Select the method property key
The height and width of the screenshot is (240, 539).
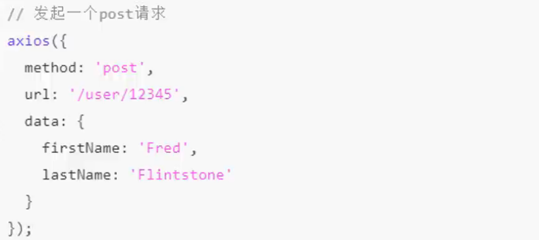click(50, 68)
